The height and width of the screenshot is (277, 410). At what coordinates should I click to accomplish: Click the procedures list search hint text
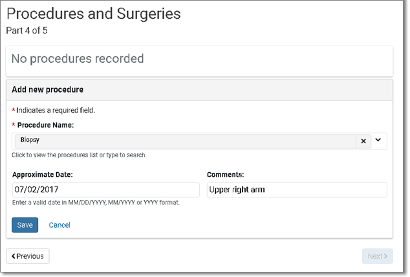click(79, 155)
